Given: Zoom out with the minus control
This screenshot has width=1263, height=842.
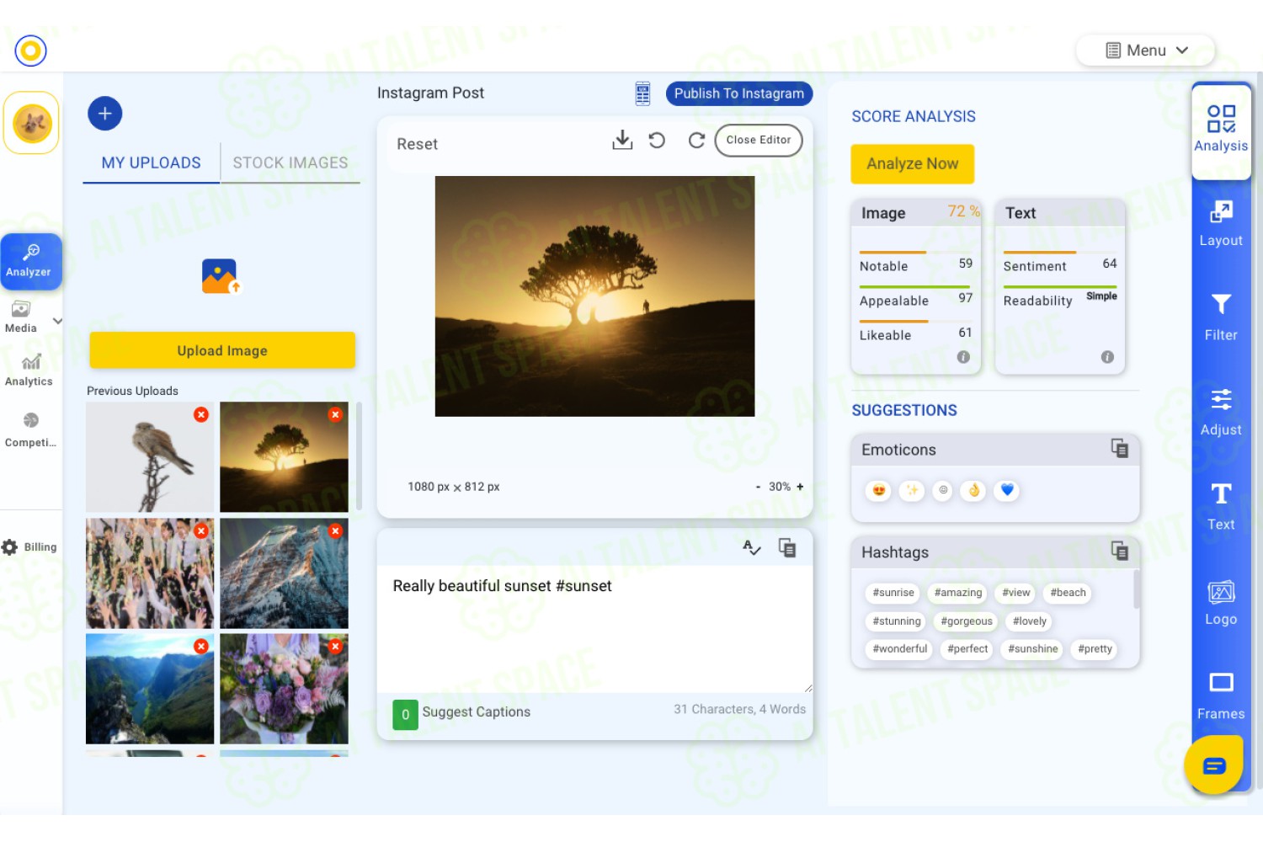Looking at the screenshot, I should (758, 487).
